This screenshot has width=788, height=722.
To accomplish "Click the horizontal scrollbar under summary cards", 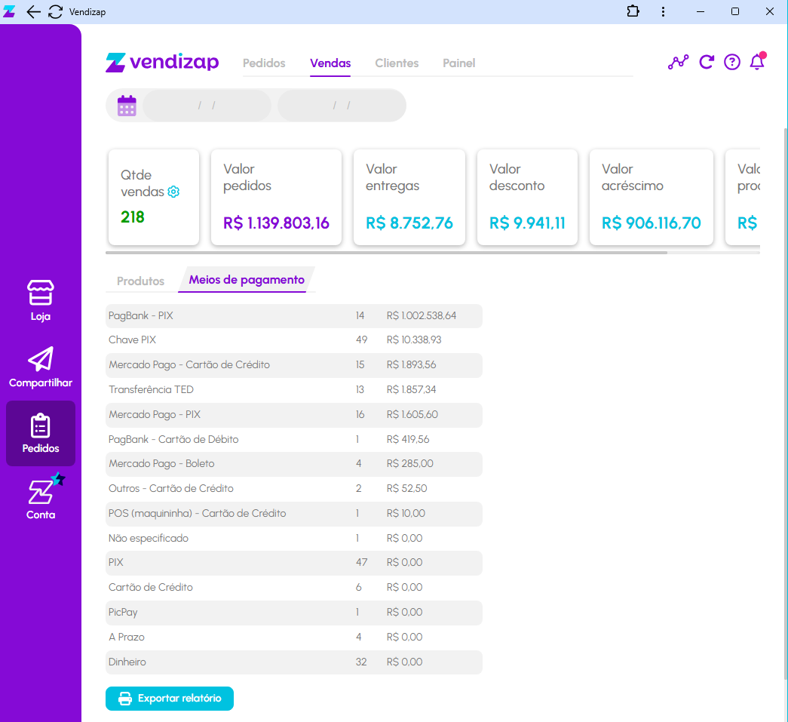I will [x=386, y=253].
